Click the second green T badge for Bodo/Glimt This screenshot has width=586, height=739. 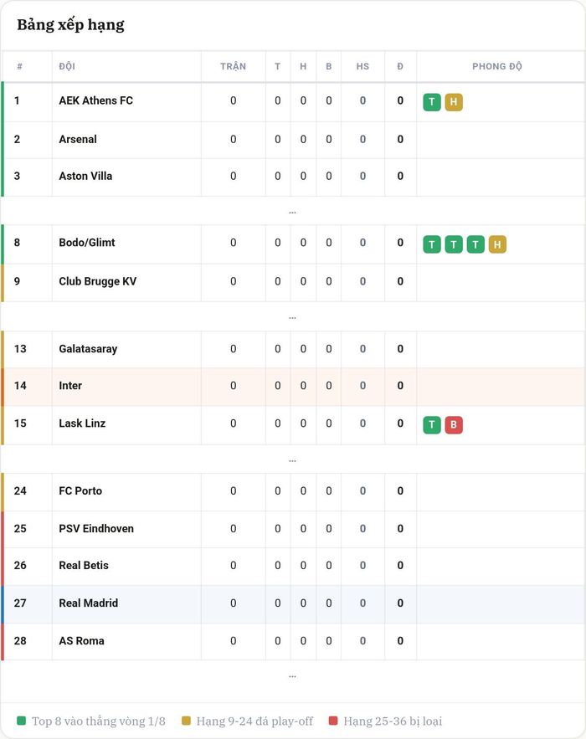(454, 244)
